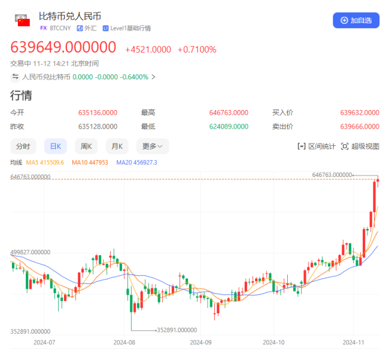
Task: Select the 月K monthly candlestick tab
Action: (117, 146)
